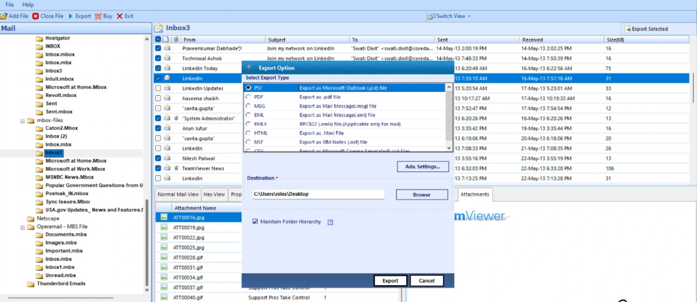Click the mail tree scroll-up arrow
Viewport: 697px width, 302px height.
[147, 39]
